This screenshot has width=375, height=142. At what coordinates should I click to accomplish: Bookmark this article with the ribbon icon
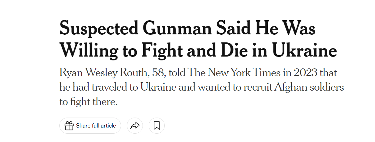point(157,126)
